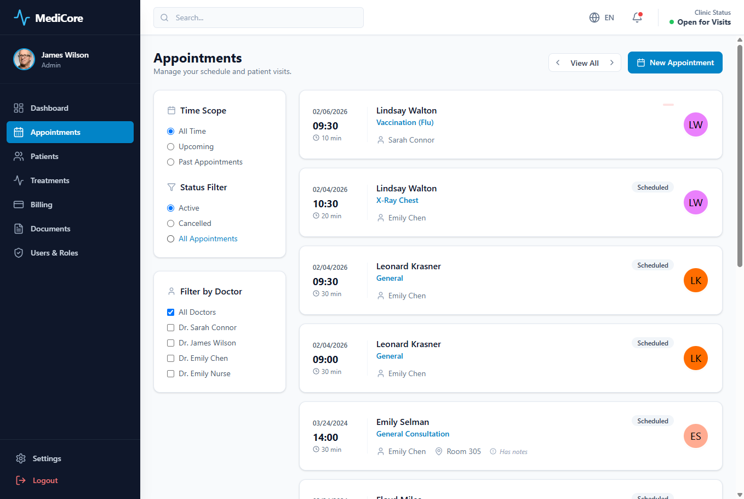Go to previous period with left chevron
The image size is (744, 499).
558,63
